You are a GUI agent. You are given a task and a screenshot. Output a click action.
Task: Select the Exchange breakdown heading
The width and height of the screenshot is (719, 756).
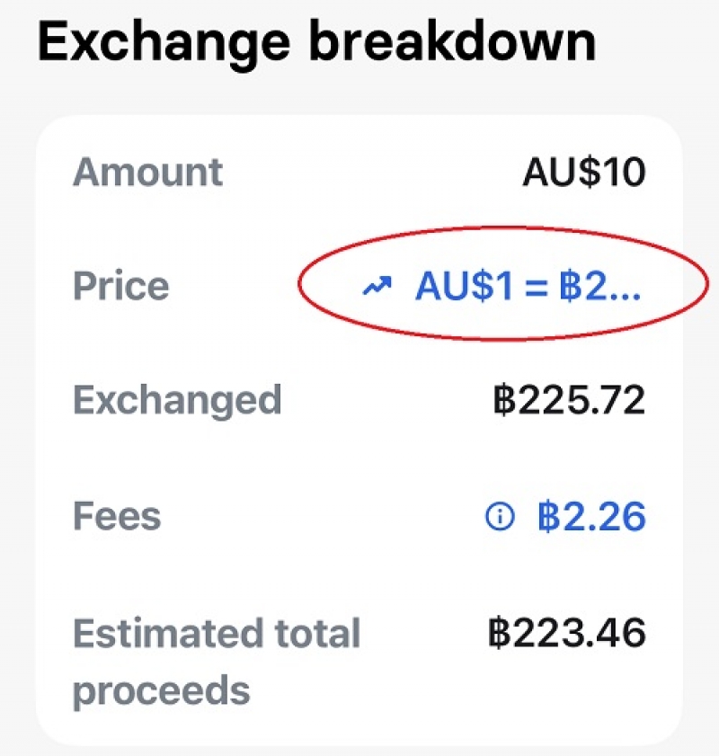coord(317,44)
